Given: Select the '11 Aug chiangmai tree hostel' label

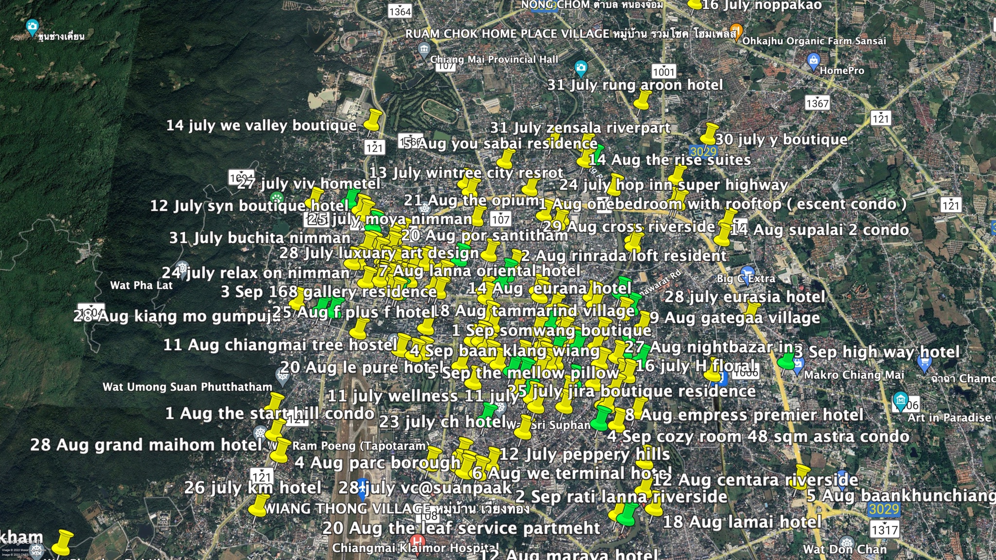Looking at the screenshot, I should (280, 345).
